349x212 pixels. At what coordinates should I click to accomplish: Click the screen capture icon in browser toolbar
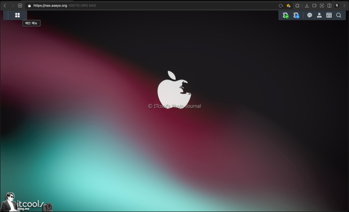[x=322, y=6]
